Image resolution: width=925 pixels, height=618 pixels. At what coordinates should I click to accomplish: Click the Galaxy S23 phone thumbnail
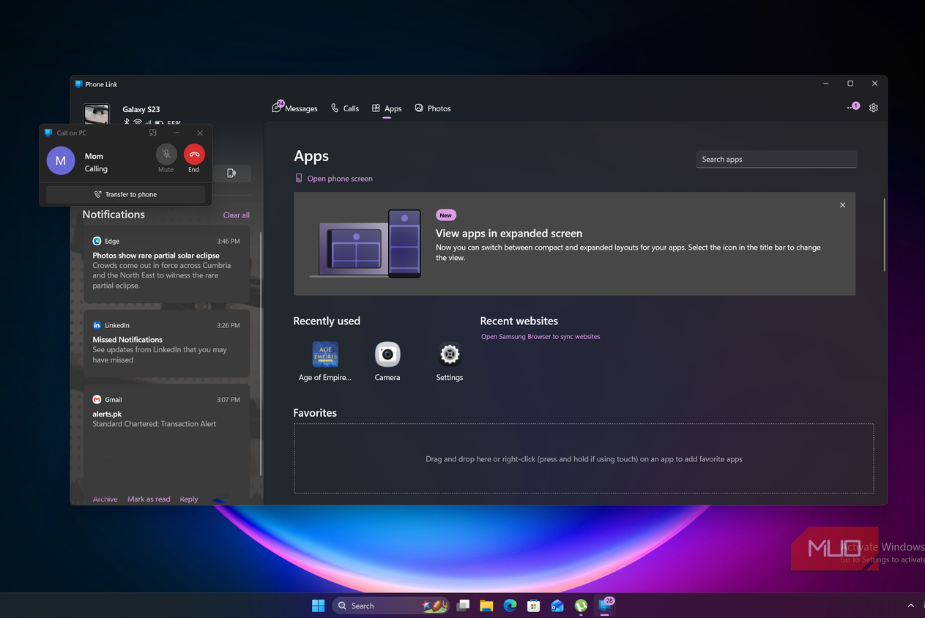coord(97,113)
